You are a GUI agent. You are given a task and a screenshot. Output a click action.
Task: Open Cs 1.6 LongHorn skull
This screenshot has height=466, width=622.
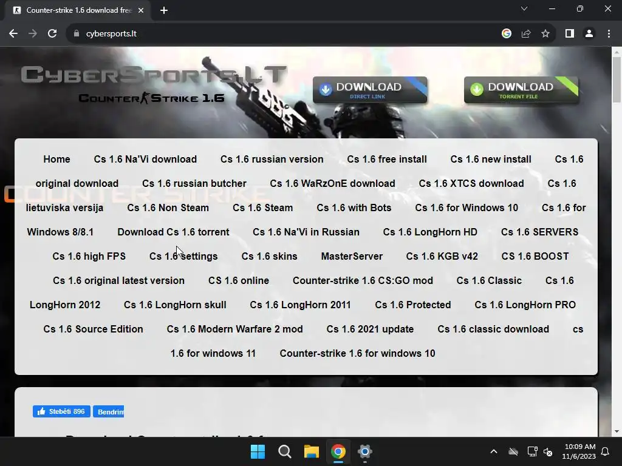(x=175, y=305)
